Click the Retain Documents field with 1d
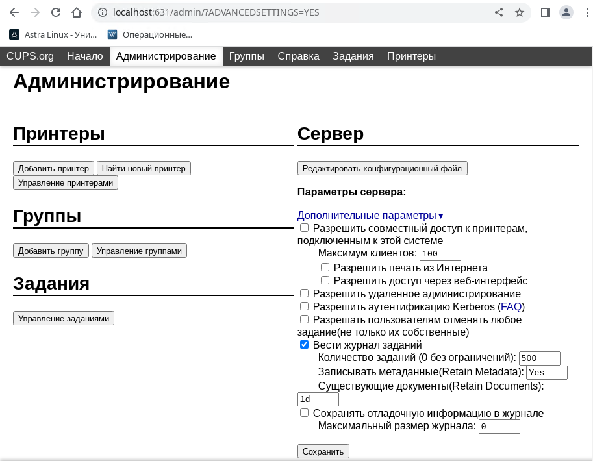The image size is (593, 461). 318,399
